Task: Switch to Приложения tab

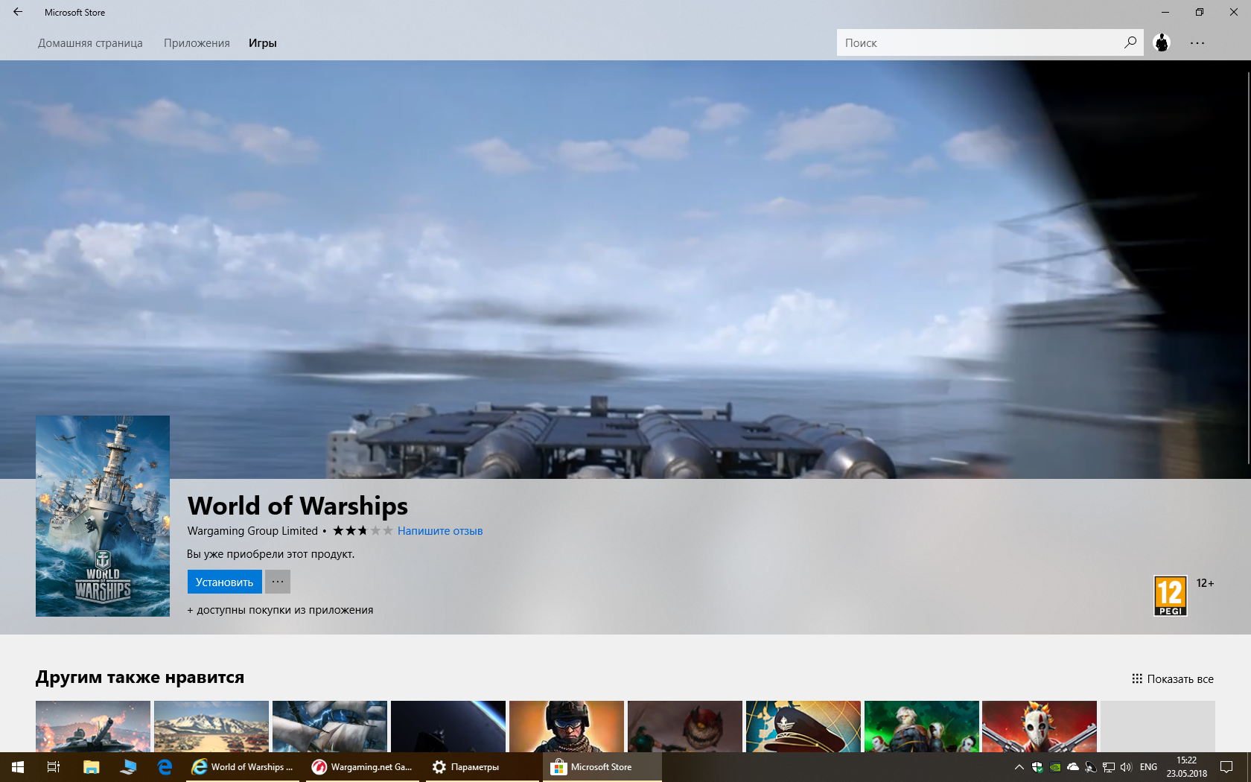Action: tap(197, 43)
